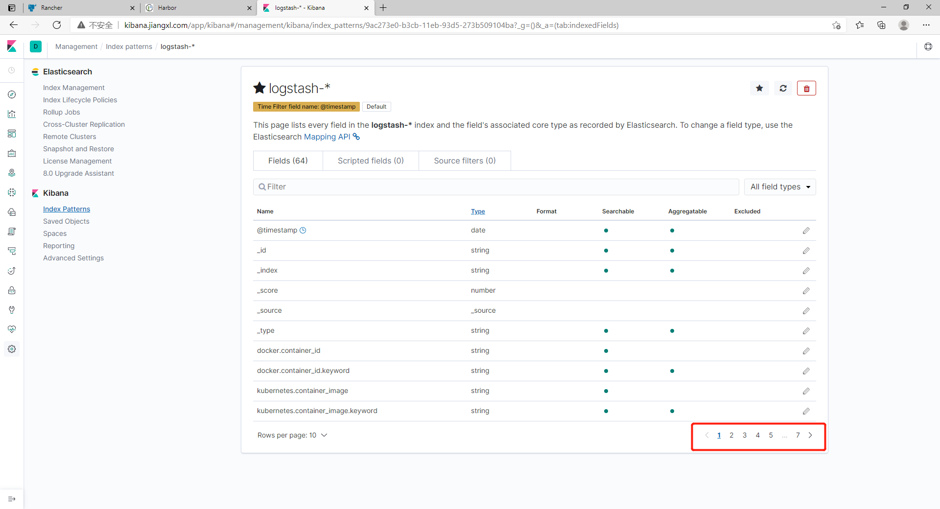Screen dimensions: 940x509
Task: Edit the _score field pencil icon
Action: pos(806,291)
